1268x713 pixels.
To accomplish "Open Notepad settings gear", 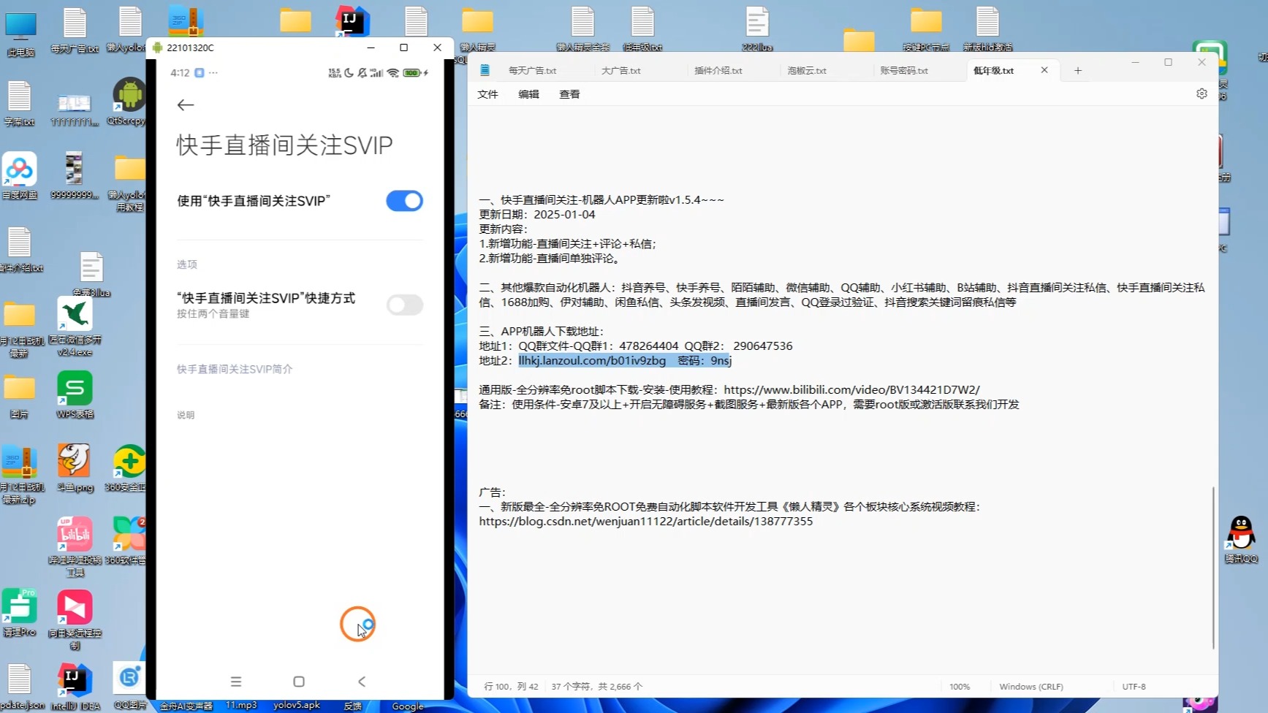I will click(1201, 94).
